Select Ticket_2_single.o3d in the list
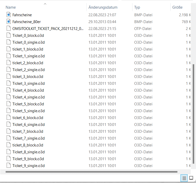 [28, 70]
